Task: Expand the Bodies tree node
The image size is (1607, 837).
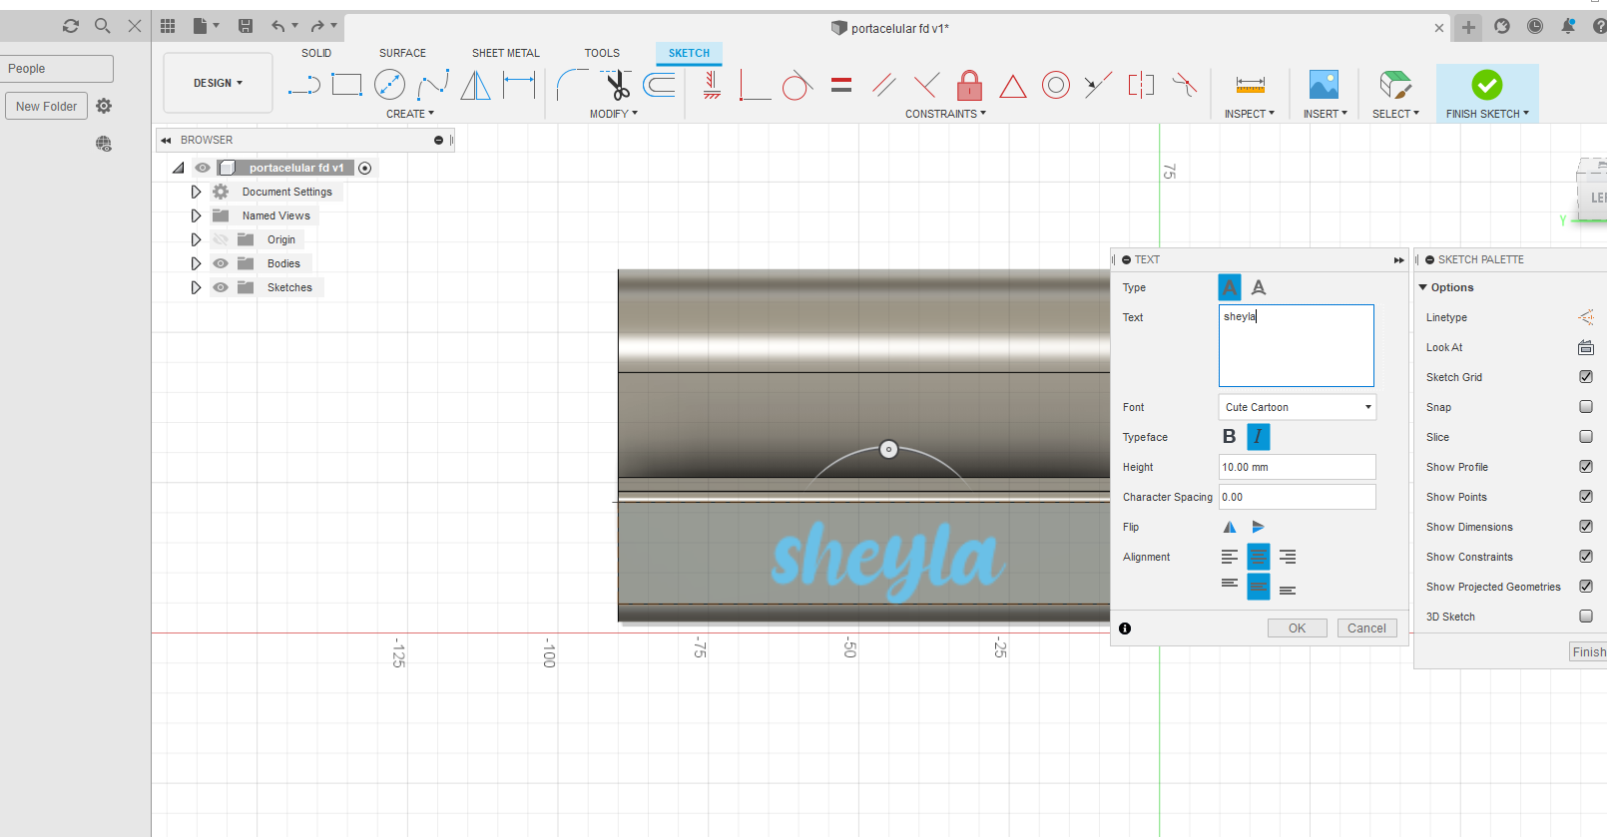Action: point(196,263)
